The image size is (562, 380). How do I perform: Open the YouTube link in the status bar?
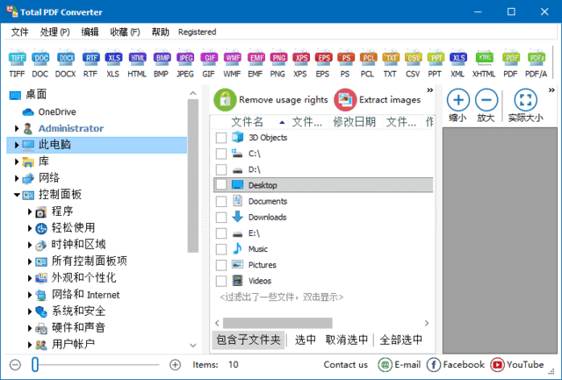pos(516,364)
